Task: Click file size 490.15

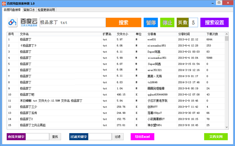Action: [x=121, y=94]
